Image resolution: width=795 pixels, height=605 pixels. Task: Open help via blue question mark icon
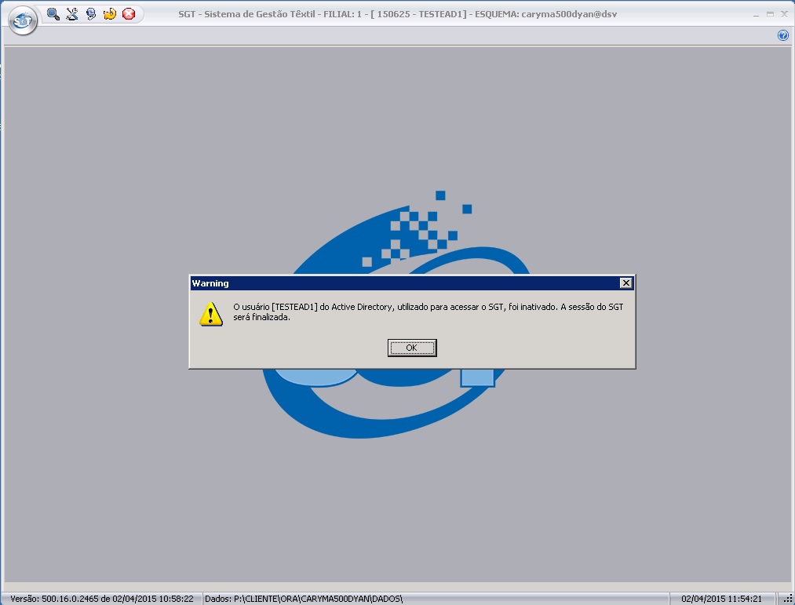pyautogui.click(x=782, y=35)
